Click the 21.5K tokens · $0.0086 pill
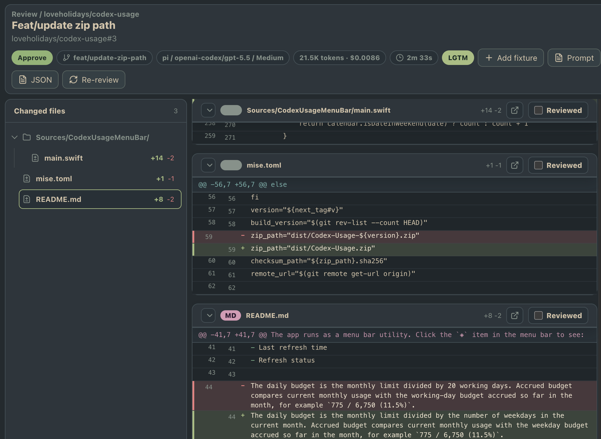Image resolution: width=601 pixels, height=439 pixels. tap(339, 58)
